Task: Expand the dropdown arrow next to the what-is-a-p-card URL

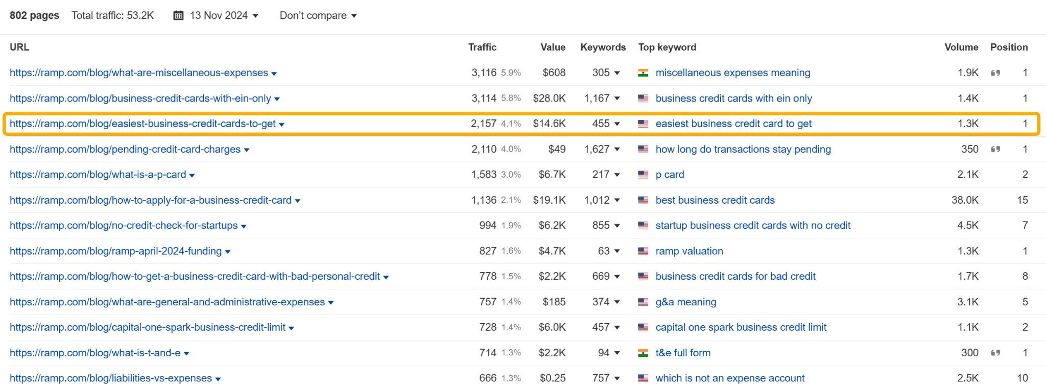Action: [x=192, y=175]
